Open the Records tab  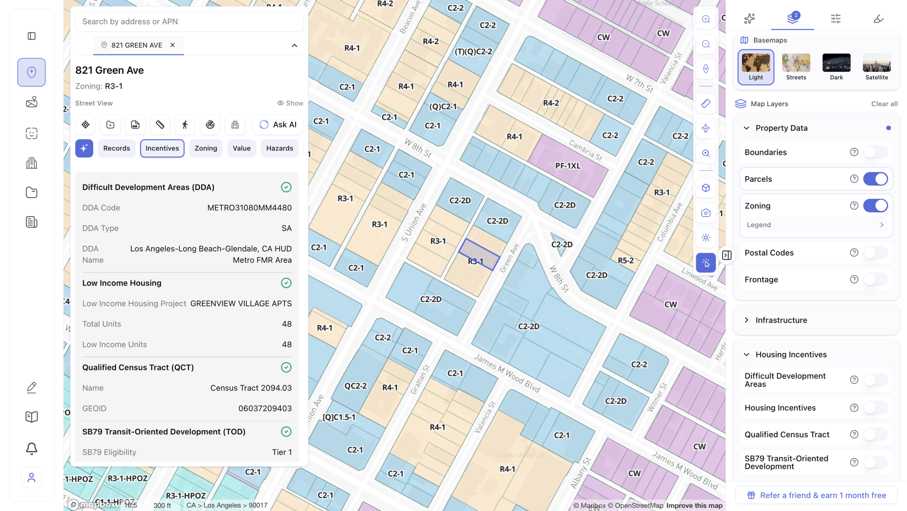coord(117,148)
